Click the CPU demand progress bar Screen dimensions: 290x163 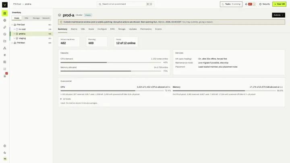tap(111, 62)
